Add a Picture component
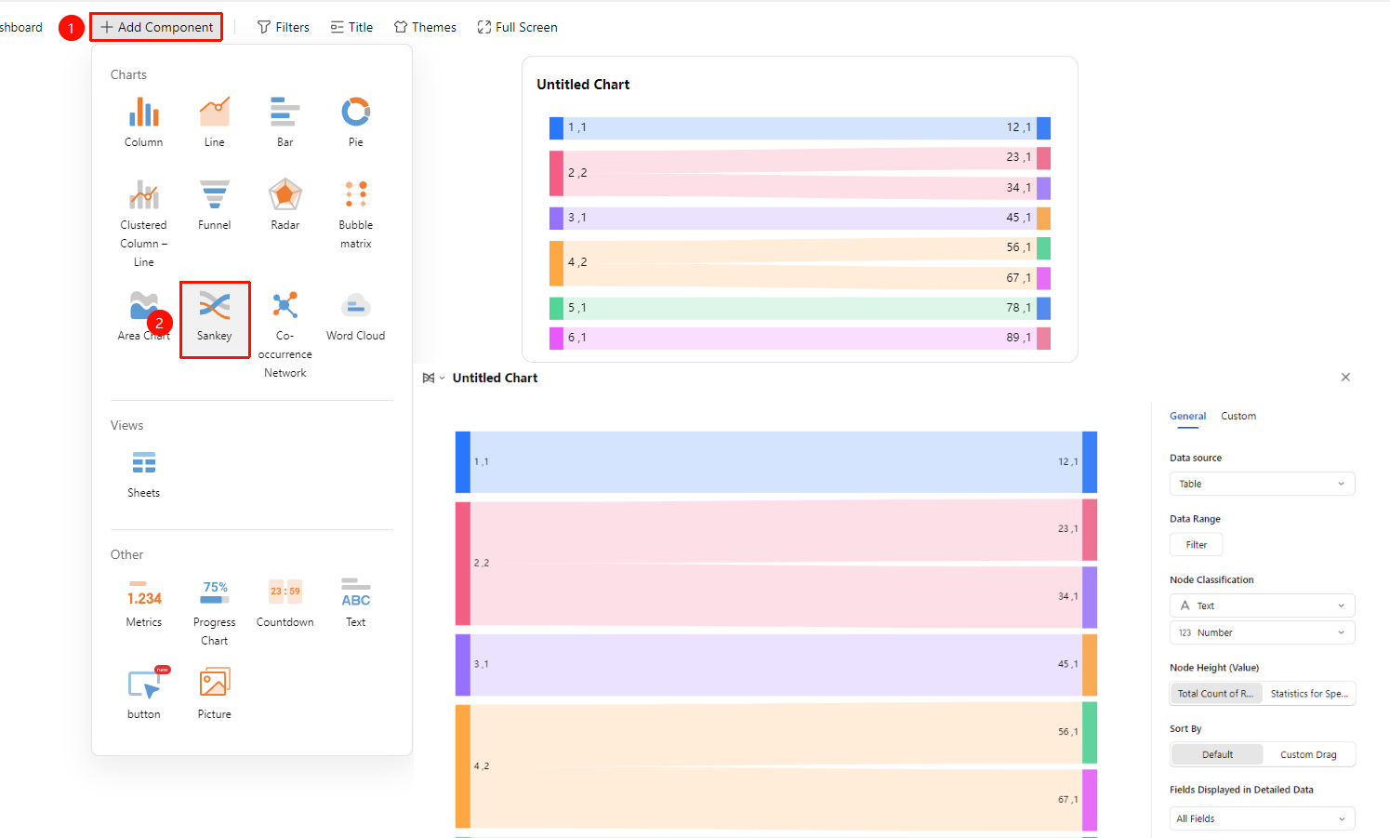1390x838 pixels. [215, 694]
